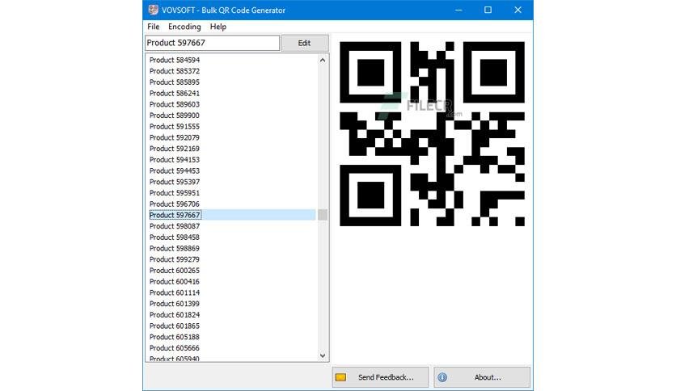Viewport: 676px width, 391px height.
Task: Open the About dialog
Action: click(x=482, y=377)
